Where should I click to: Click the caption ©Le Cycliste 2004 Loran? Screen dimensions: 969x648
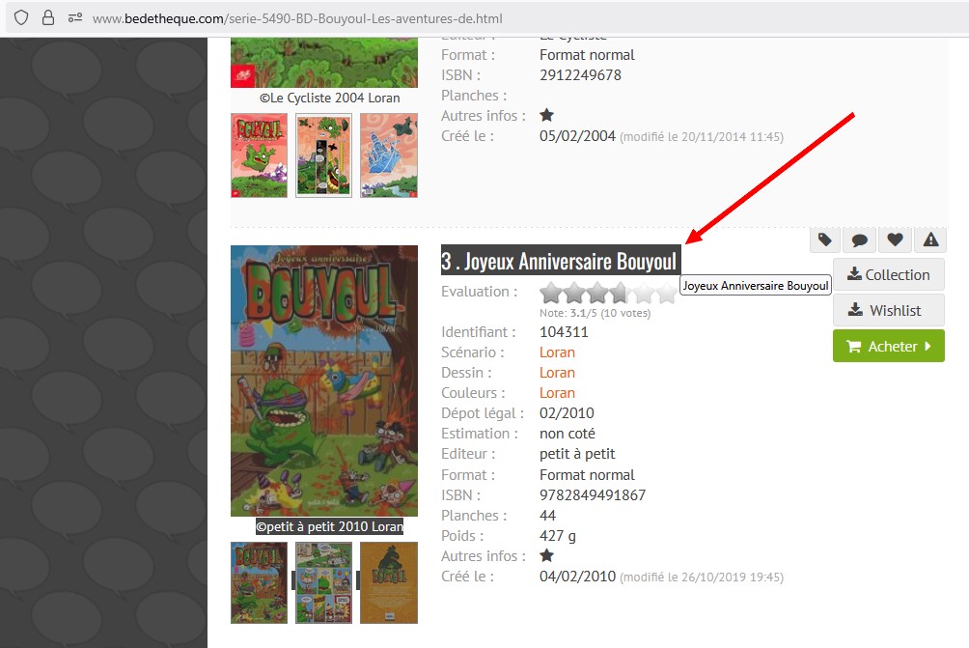(x=329, y=98)
